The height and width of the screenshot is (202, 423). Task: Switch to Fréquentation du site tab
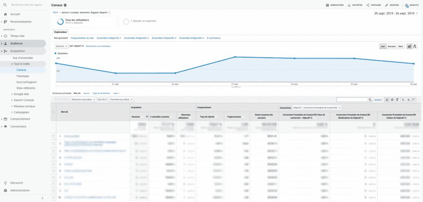click(82, 38)
